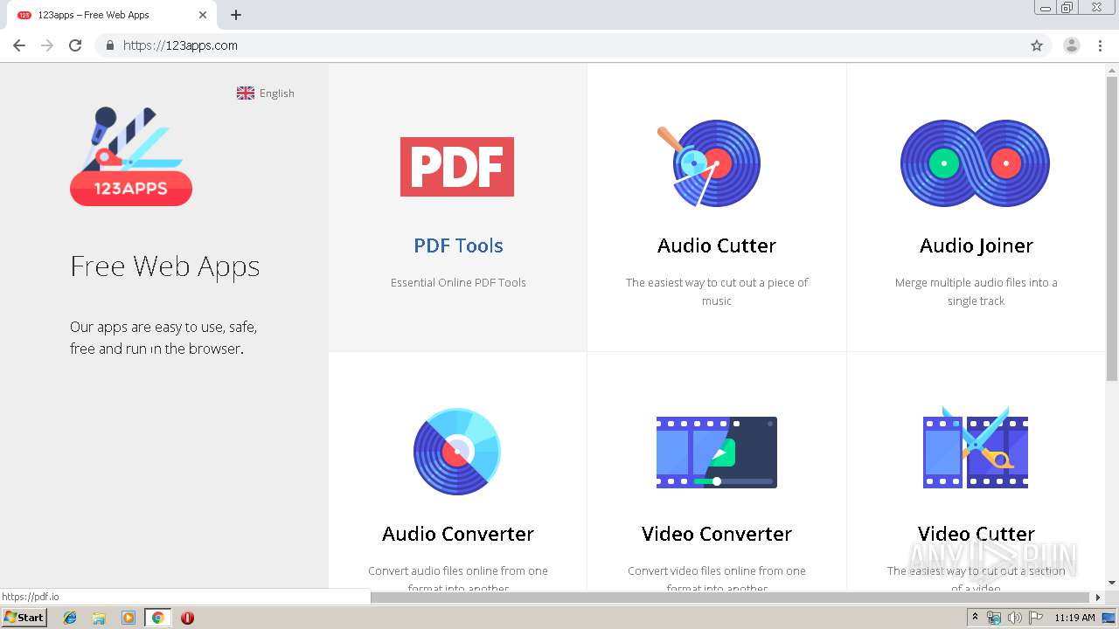The width and height of the screenshot is (1119, 629).
Task: Reload the 123apps page
Action: point(75,45)
